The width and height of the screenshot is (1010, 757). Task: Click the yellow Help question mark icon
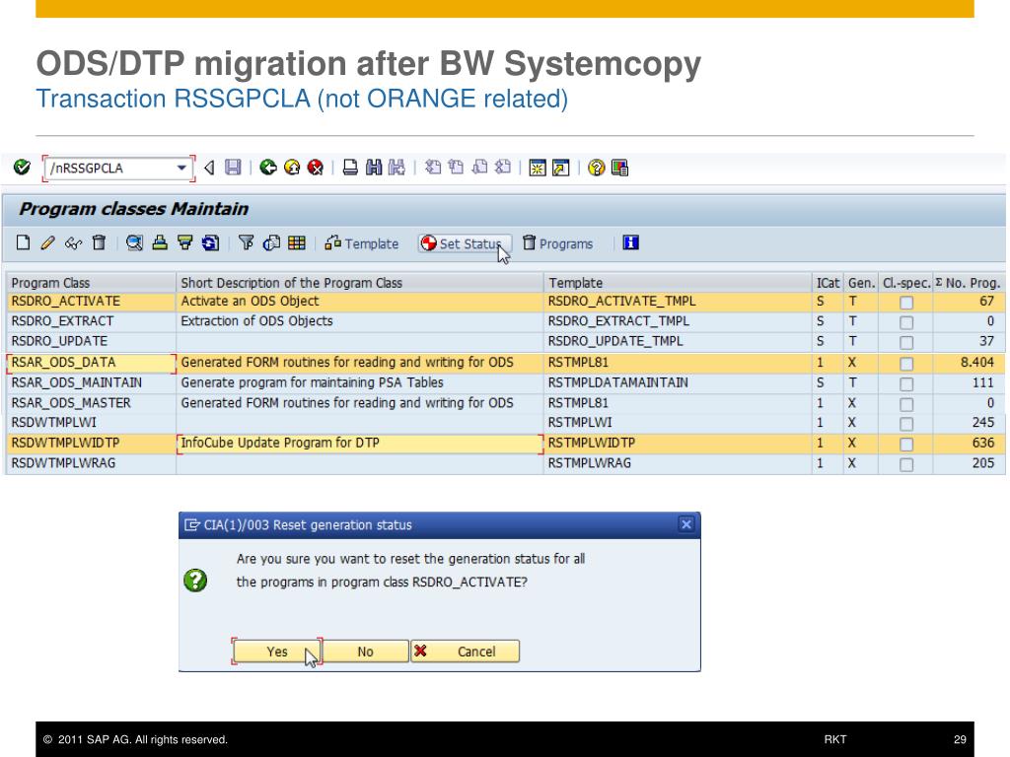tap(597, 168)
